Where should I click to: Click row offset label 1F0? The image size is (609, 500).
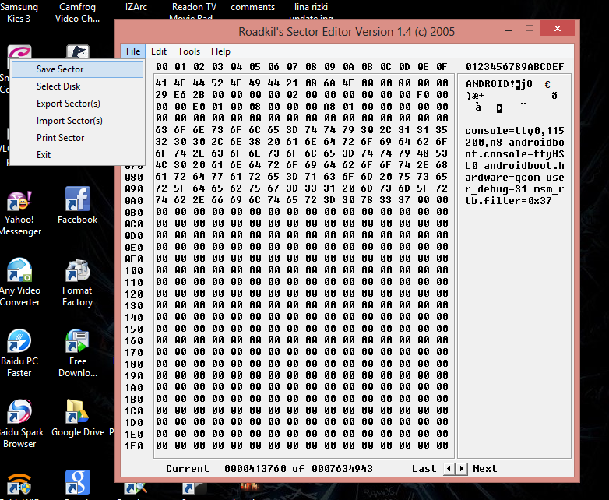(x=134, y=446)
